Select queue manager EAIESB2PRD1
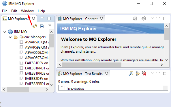 [37, 84]
